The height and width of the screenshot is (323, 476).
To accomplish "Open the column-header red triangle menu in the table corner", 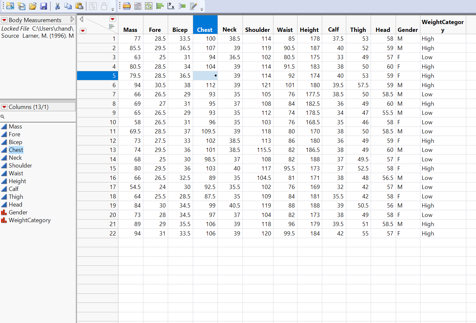I will click(112, 19).
